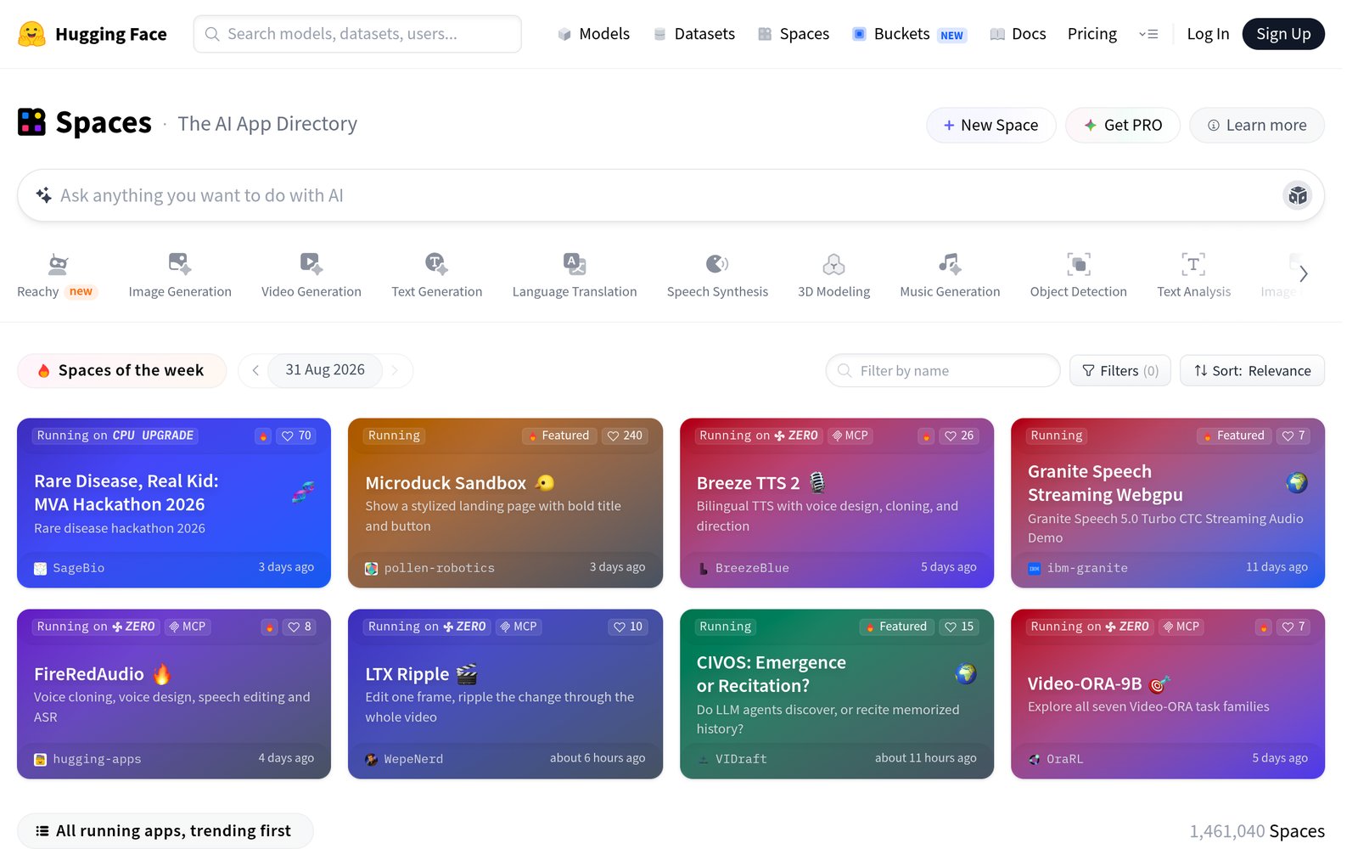
Task: Go to previous week with left chevron
Action: pos(255,370)
